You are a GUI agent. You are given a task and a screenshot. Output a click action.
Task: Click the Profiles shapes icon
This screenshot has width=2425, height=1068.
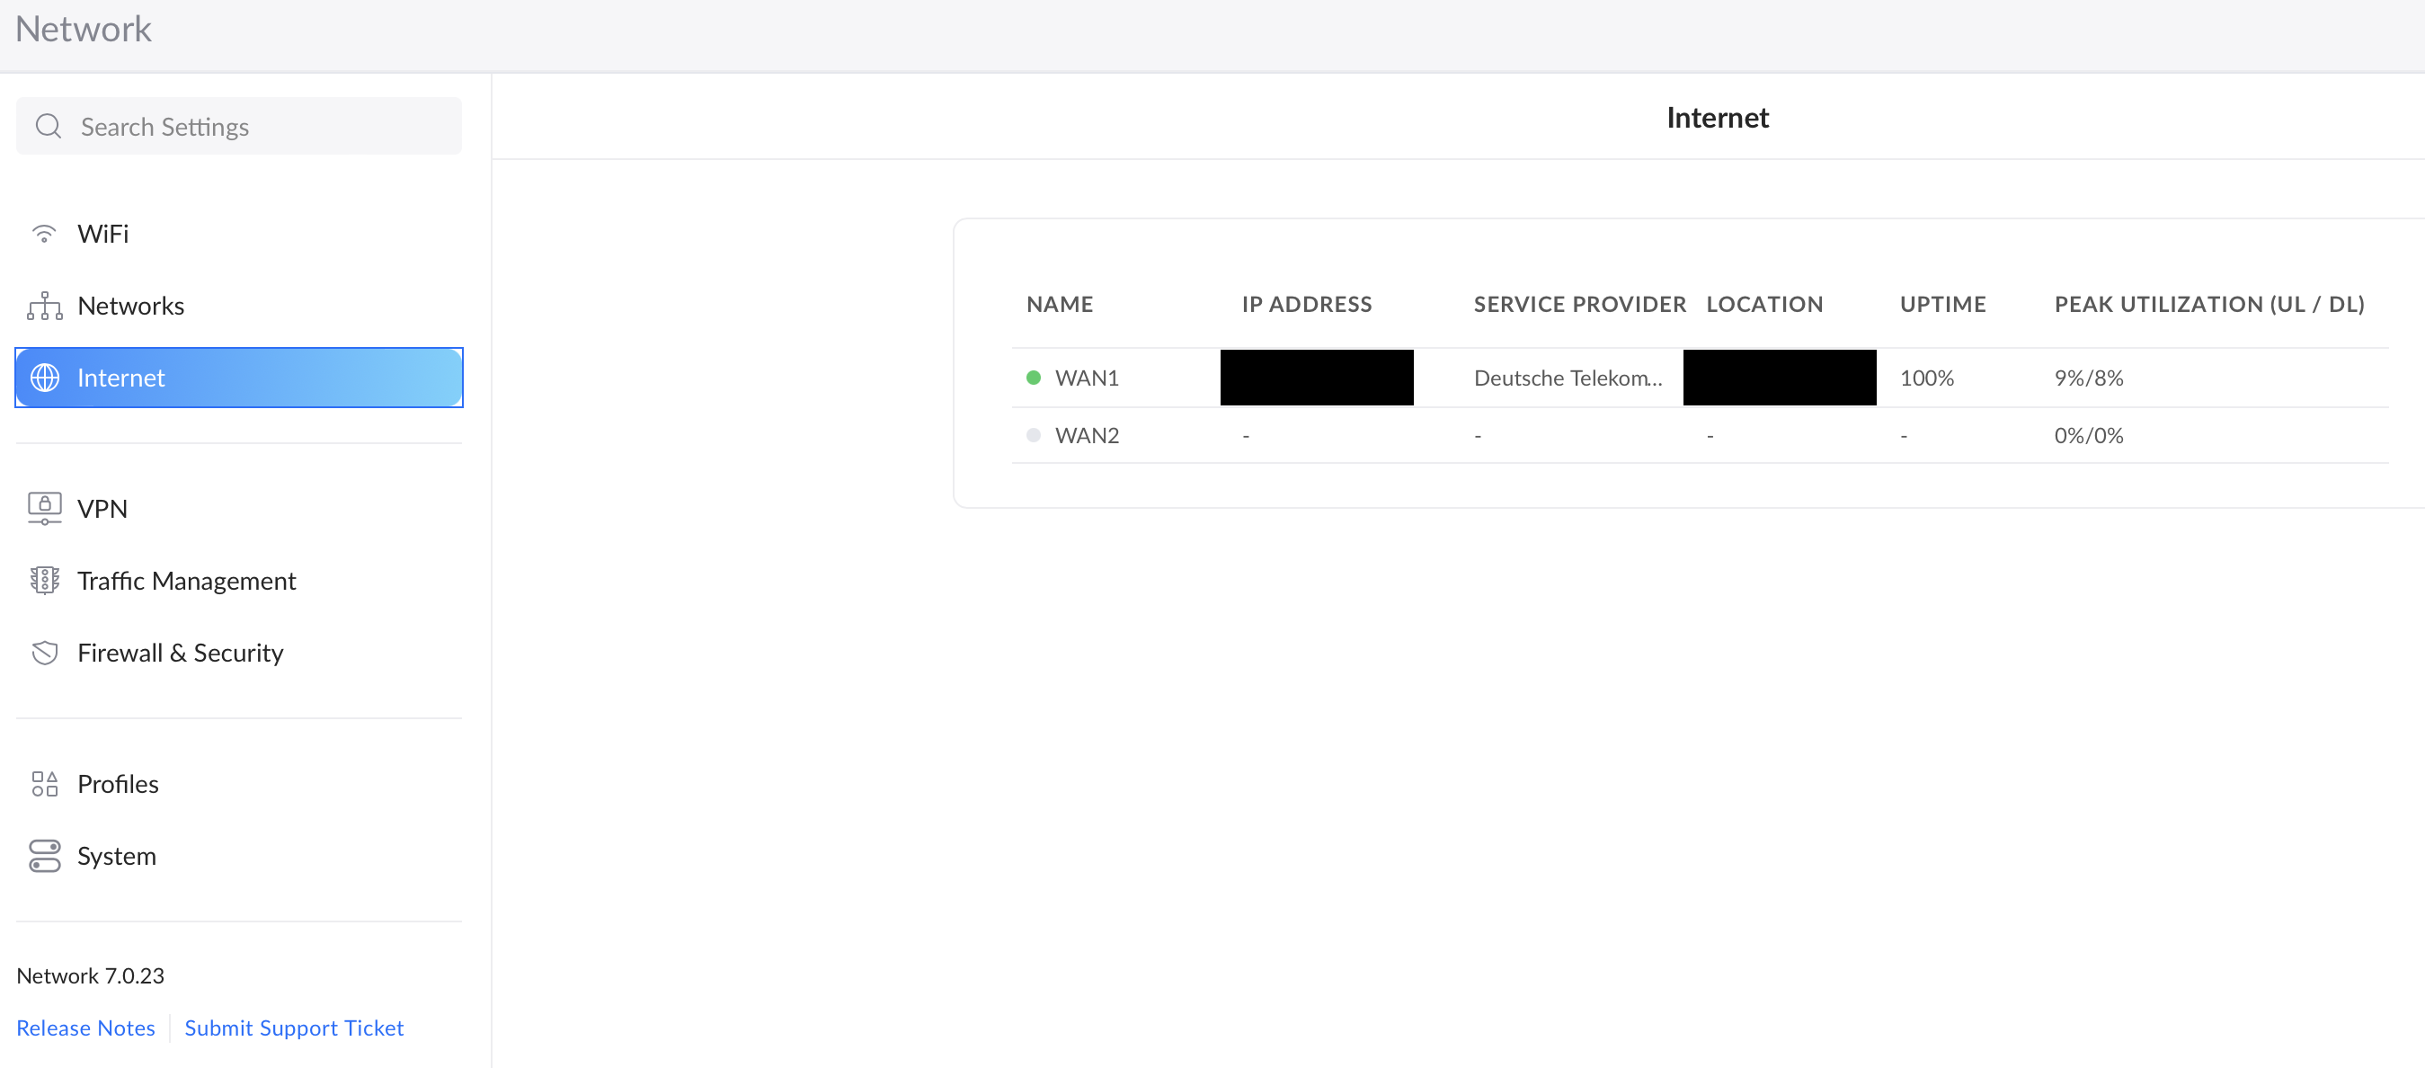(44, 784)
